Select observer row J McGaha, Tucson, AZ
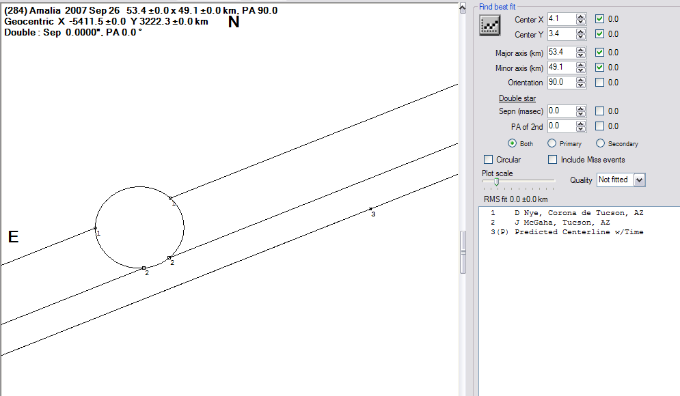 coord(550,223)
